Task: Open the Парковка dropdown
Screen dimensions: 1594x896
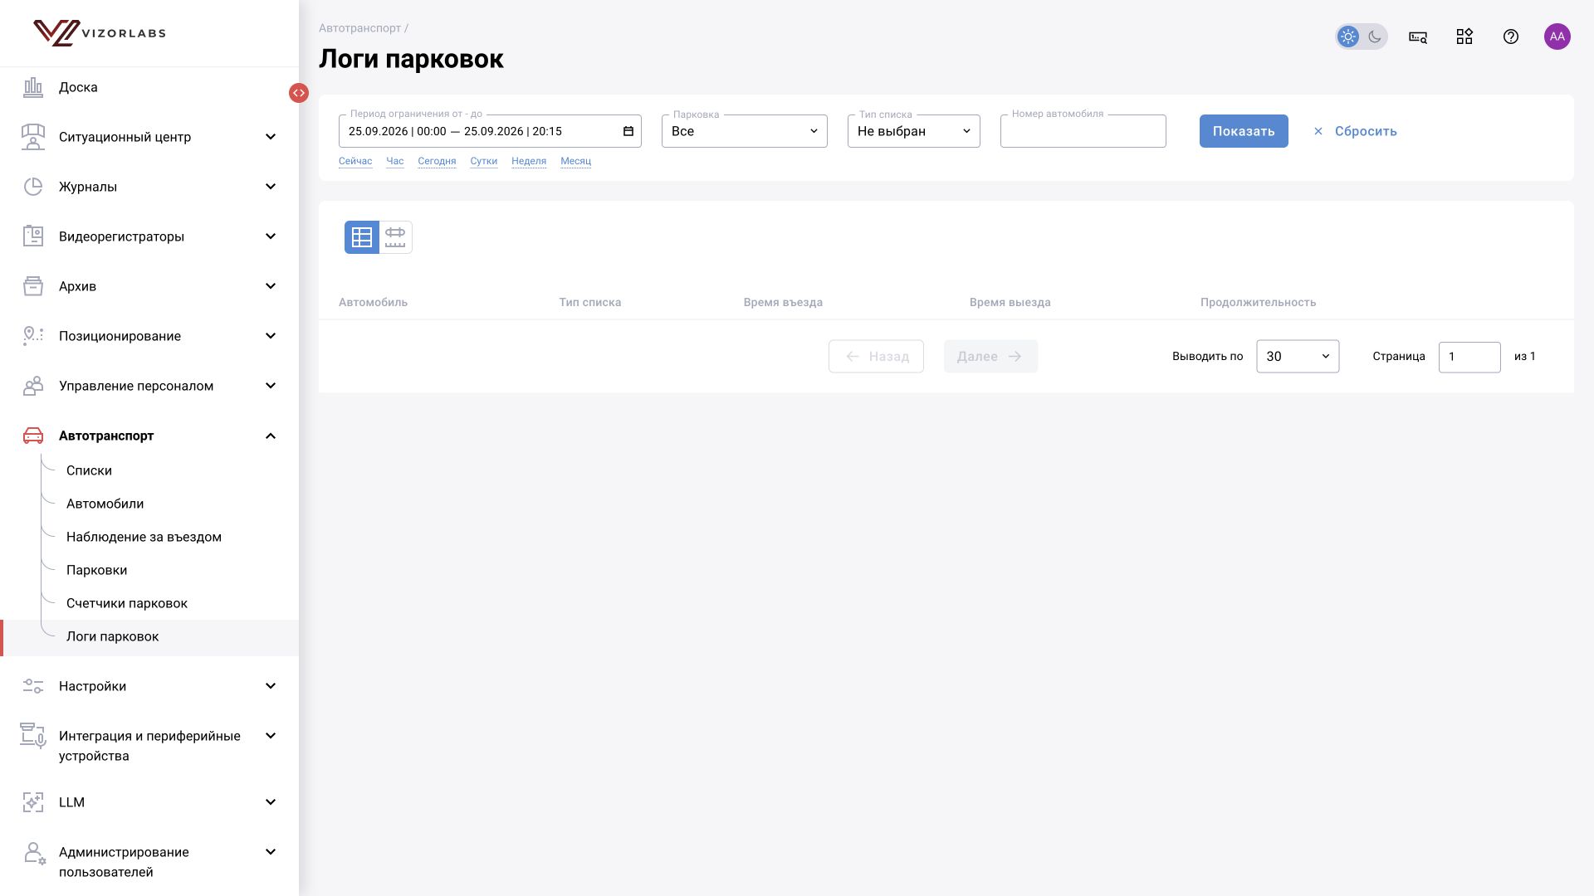Action: tap(745, 131)
